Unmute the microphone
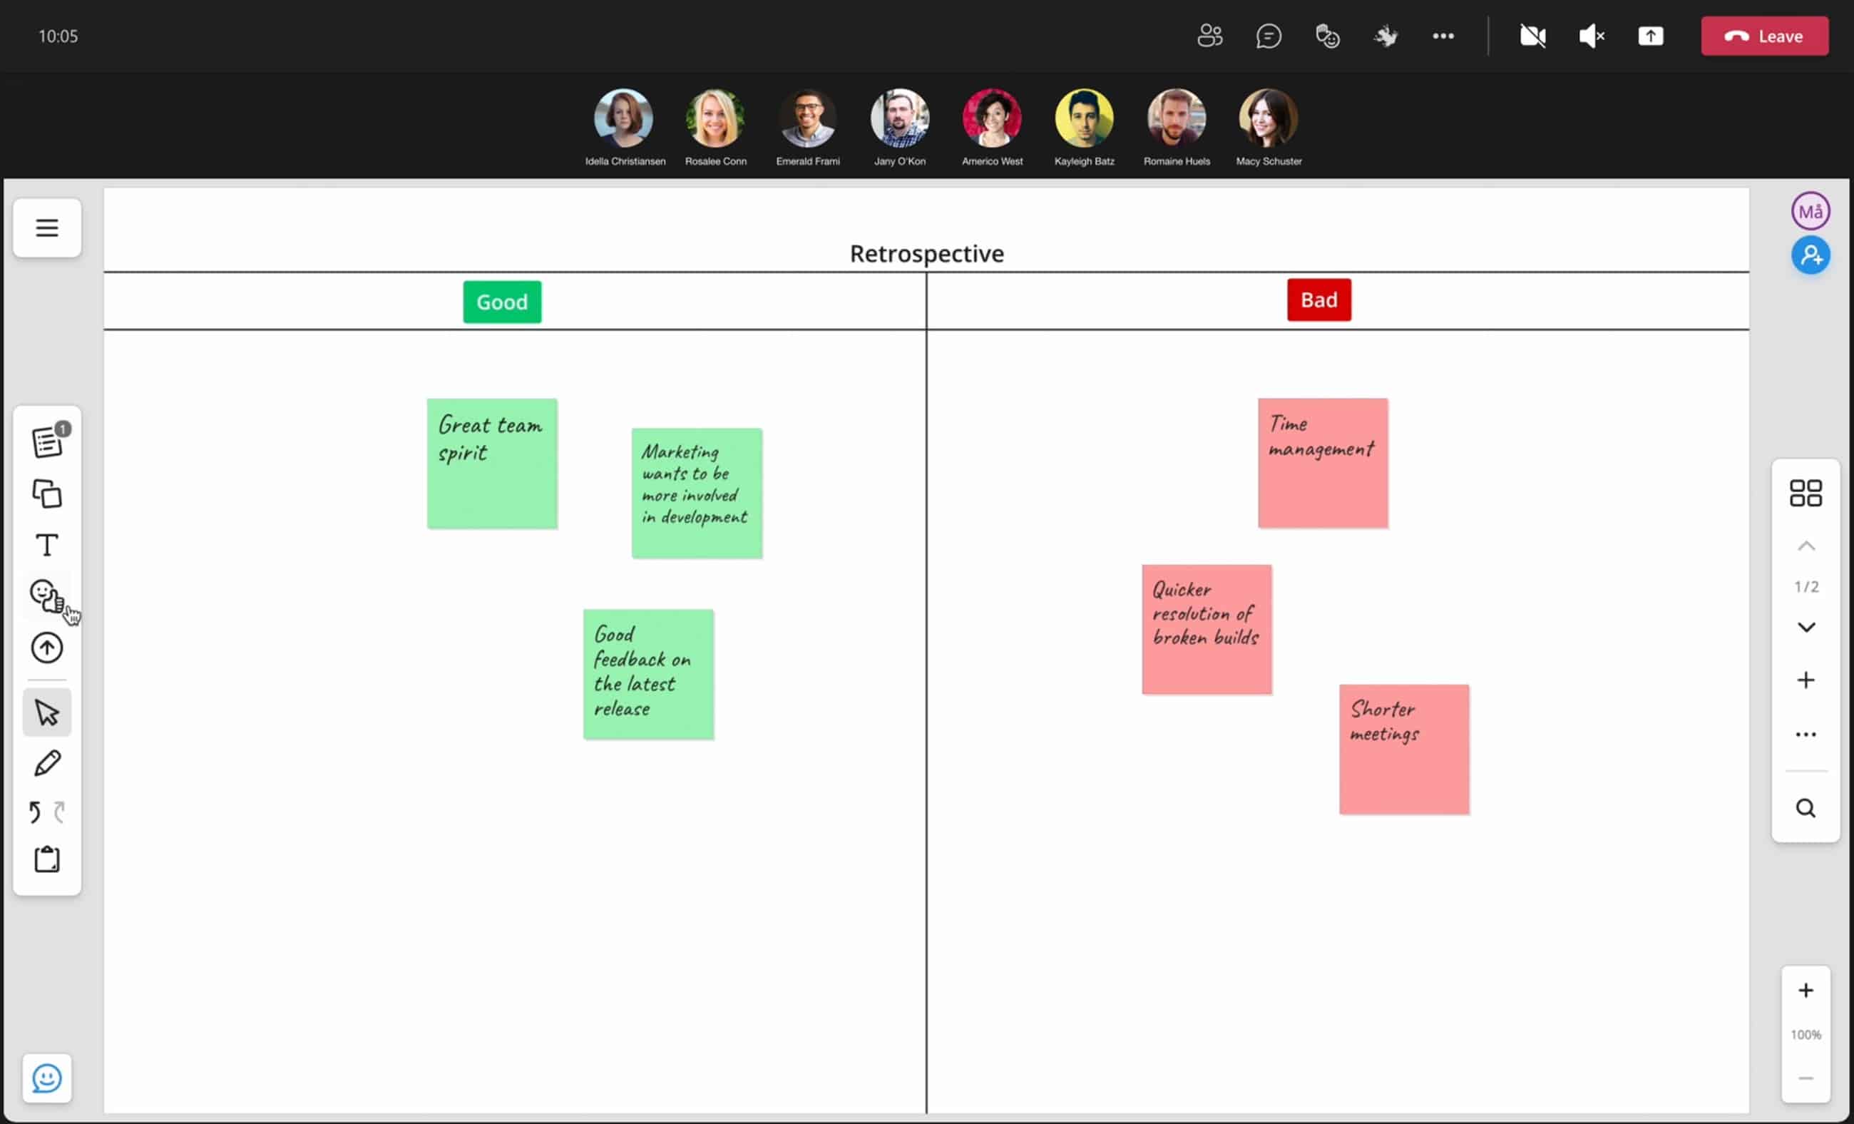 (x=1592, y=36)
